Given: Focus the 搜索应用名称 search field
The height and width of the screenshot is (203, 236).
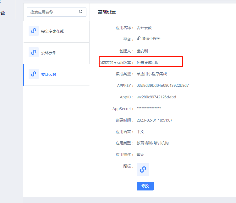Looking at the screenshot, I should 53,12.
